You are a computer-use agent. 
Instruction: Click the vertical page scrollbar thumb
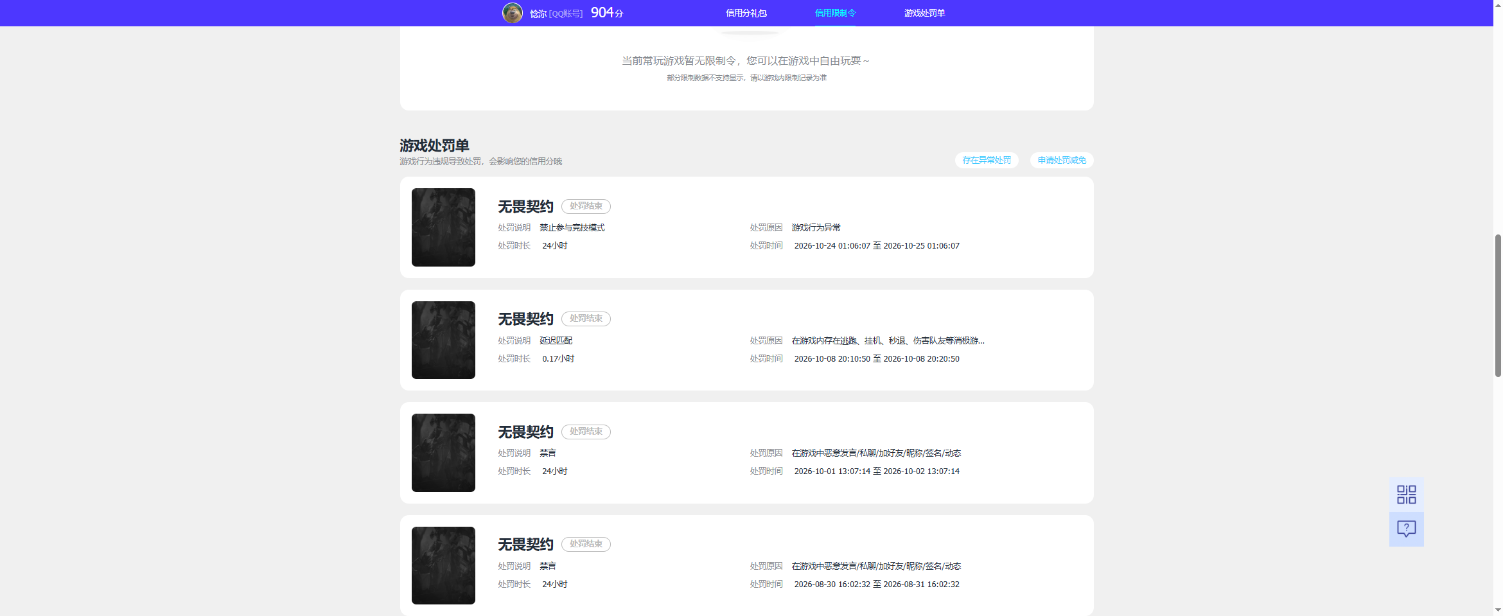pos(1498,306)
